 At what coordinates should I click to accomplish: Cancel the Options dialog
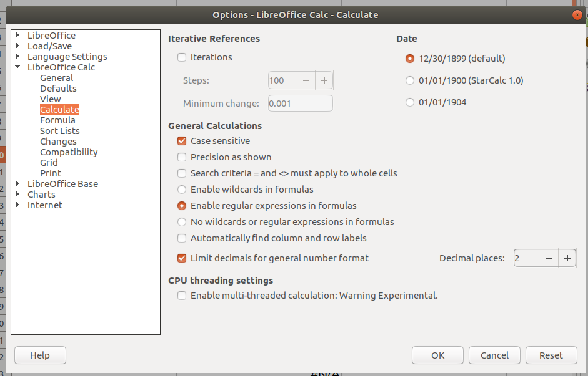pos(495,355)
